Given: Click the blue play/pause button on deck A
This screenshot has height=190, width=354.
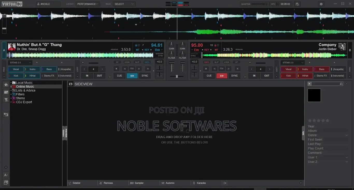Looking at the screenshot, I should pos(132,76).
